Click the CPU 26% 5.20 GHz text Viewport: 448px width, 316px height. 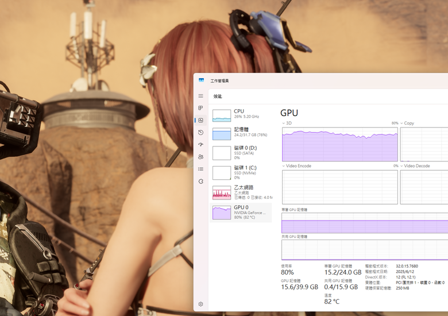246,117
